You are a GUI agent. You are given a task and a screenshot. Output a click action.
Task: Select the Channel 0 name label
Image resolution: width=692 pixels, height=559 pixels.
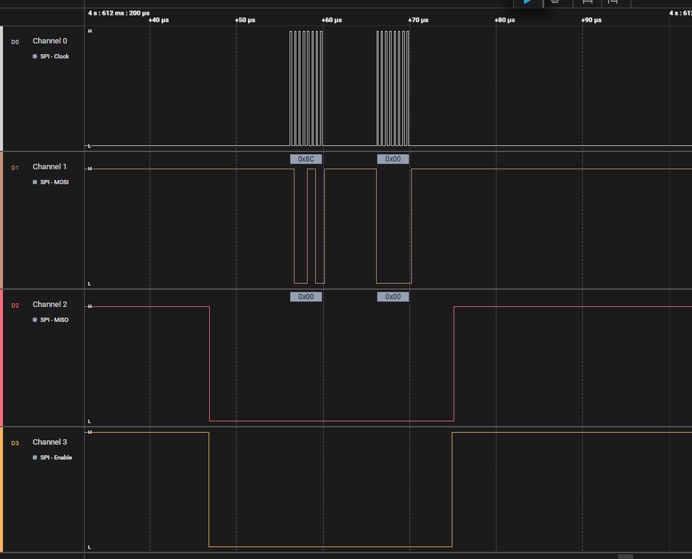(50, 41)
